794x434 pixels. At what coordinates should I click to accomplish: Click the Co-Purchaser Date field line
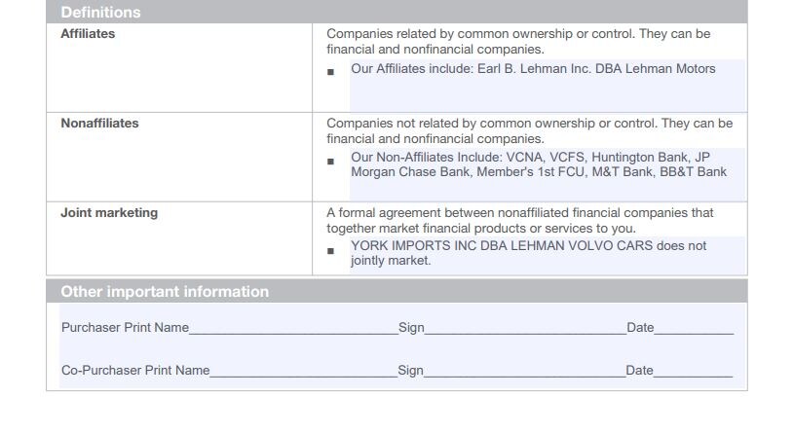[693, 371]
